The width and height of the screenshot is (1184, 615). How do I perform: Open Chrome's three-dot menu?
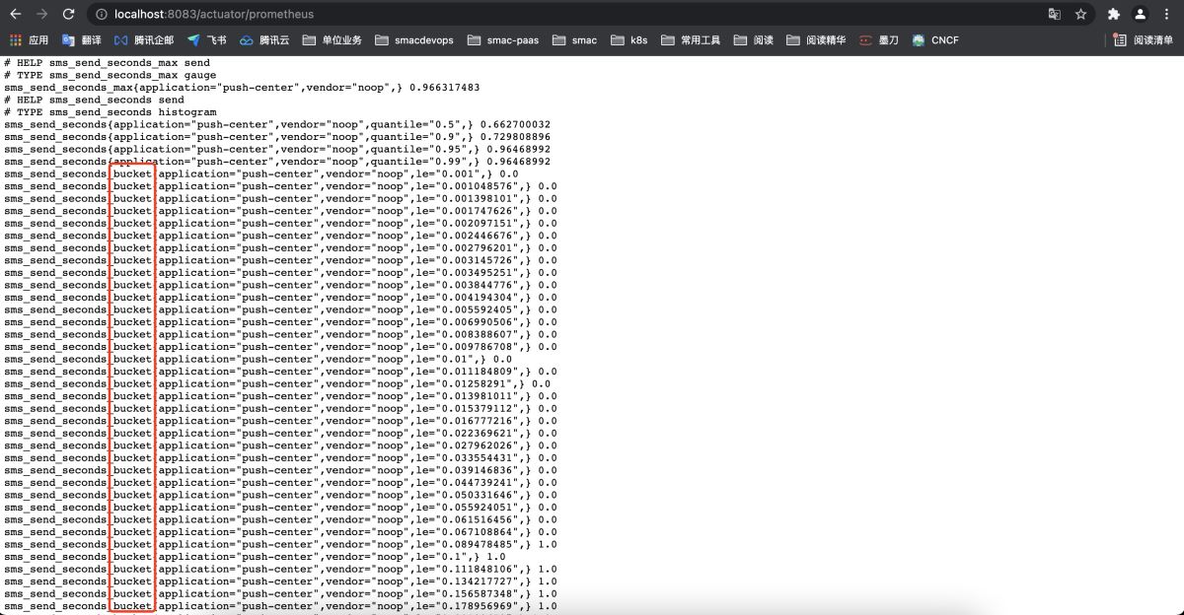(x=1166, y=15)
